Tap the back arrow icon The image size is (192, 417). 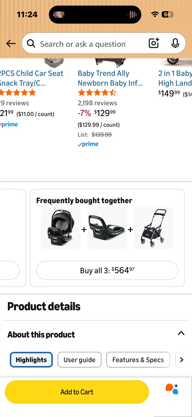click(x=11, y=43)
